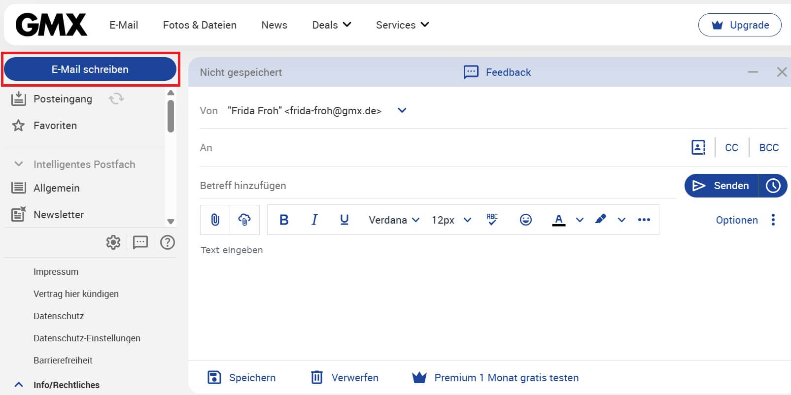Minimize the compose window
Viewport: 791px width, 395px height.
(753, 72)
